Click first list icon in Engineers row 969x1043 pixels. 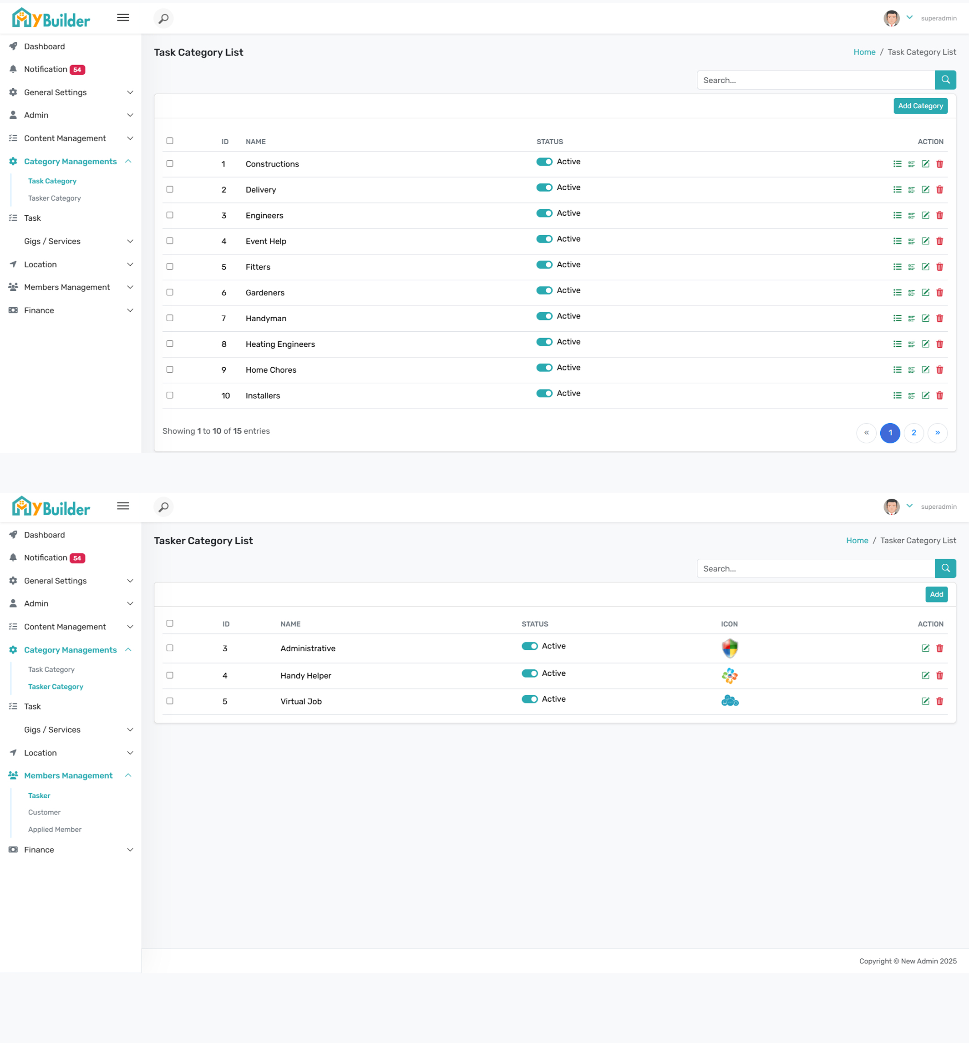click(897, 215)
